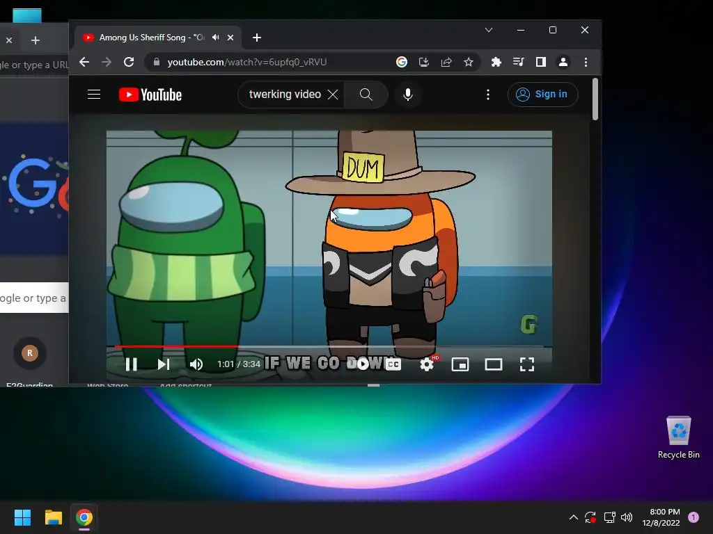
Task: Click Google search box in background window
Action: 34,298
